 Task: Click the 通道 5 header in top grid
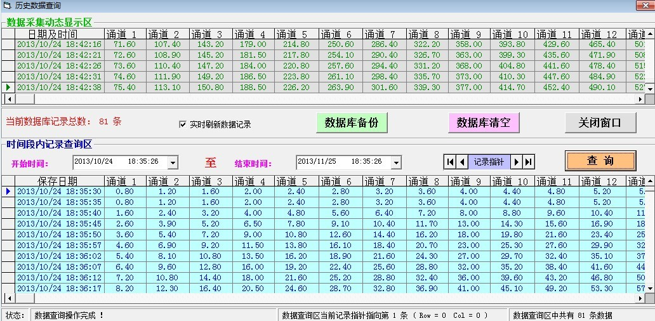click(x=296, y=34)
